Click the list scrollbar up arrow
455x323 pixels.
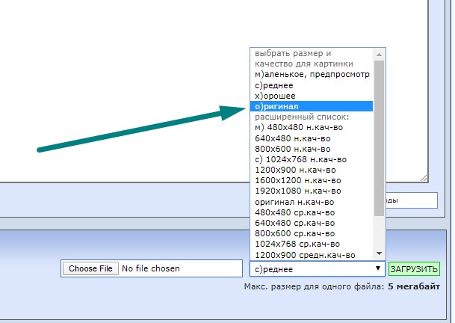pyautogui.click(x=380, y=54)
